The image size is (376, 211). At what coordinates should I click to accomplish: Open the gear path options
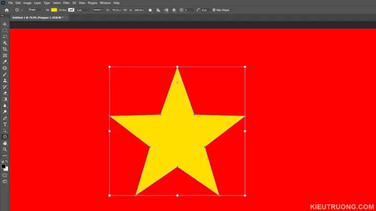click(174, 10)
